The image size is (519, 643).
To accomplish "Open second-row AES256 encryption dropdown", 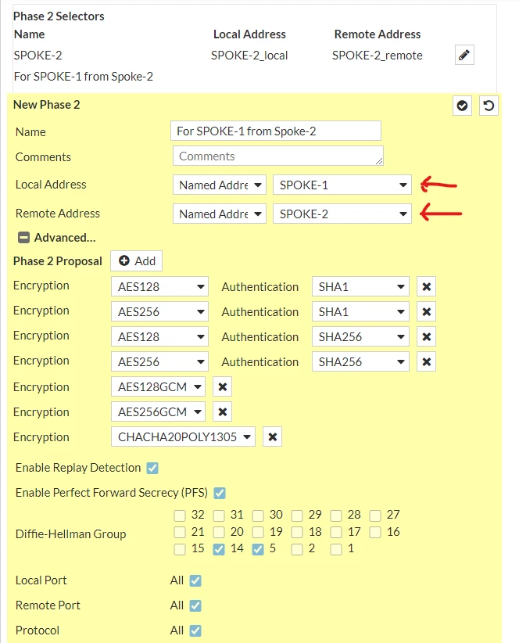I will point(159,311).
